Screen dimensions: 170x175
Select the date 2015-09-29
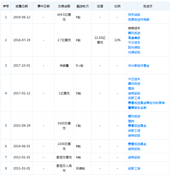22,126
